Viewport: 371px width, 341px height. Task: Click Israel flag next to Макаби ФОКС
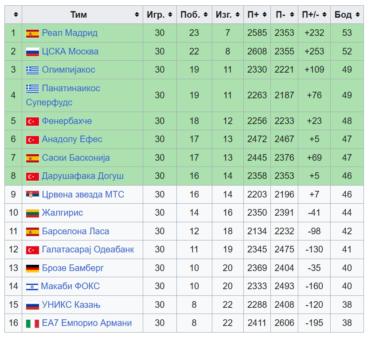click(x=32, y=287)
